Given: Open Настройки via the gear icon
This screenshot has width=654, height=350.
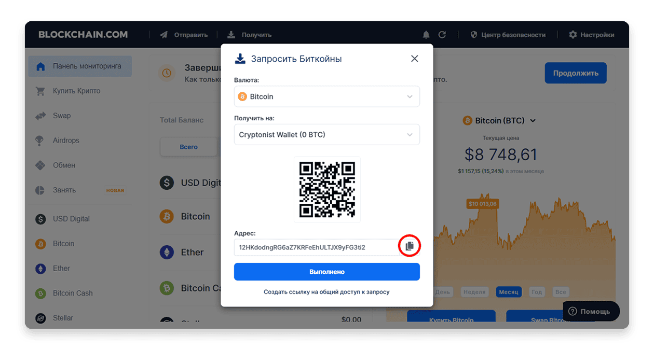Looking at the screenshot, I should point(573,35).
